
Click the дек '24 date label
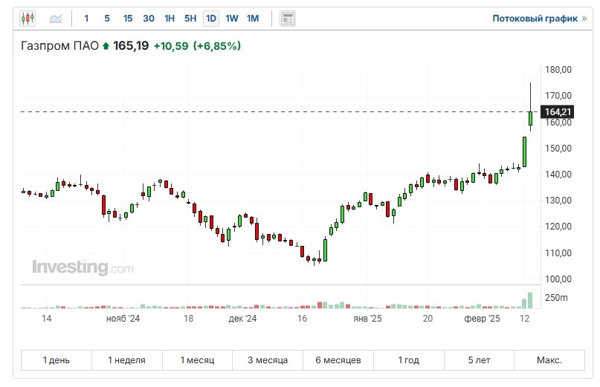tap(242, 319)
